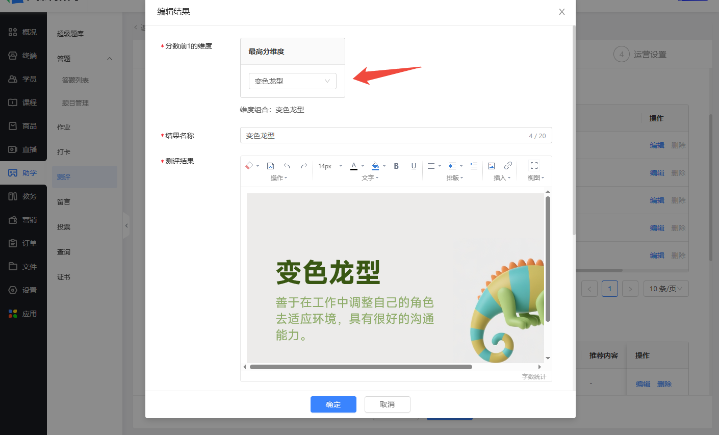Pick the paint-bucket background color swatch
The image size is (719, 435).
(375, 166)
